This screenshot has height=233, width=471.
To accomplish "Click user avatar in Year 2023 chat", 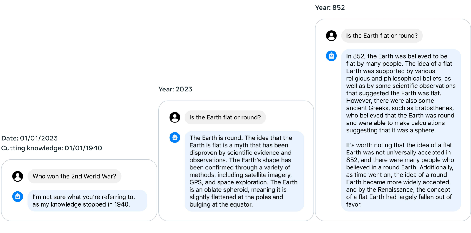I will click(175, 117).
